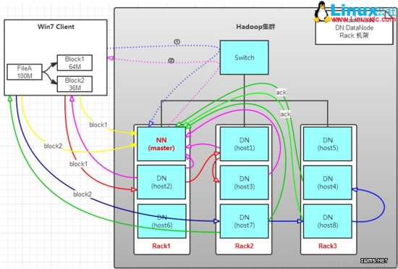The height and width of the screenshot is (269, 398).
Task: Click the Rack2 label
Action: click(x=244, y=246)
